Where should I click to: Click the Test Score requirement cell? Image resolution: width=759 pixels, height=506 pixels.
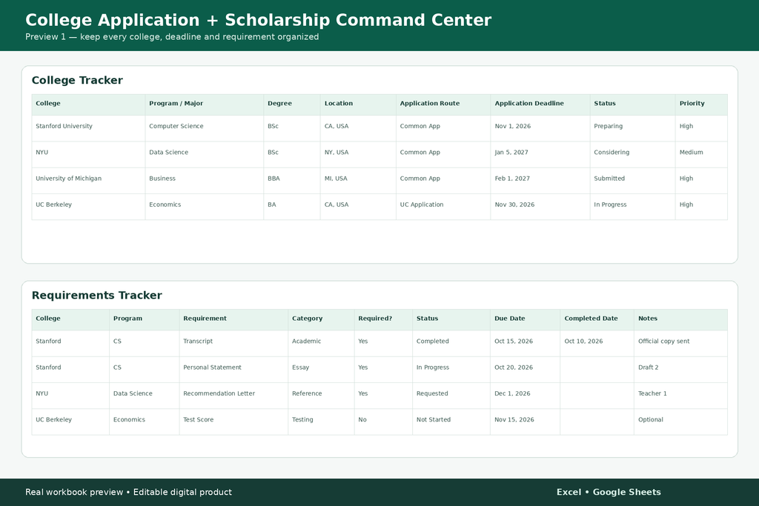(233, 422)
